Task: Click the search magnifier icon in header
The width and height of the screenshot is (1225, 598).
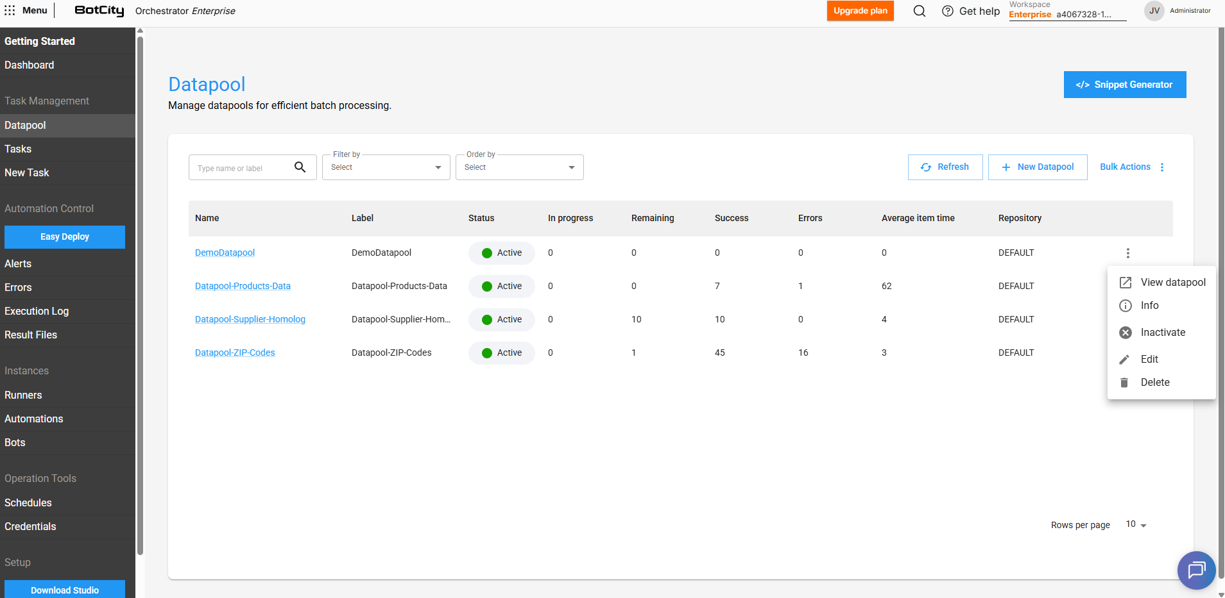Action: click(x=919, y=11)
